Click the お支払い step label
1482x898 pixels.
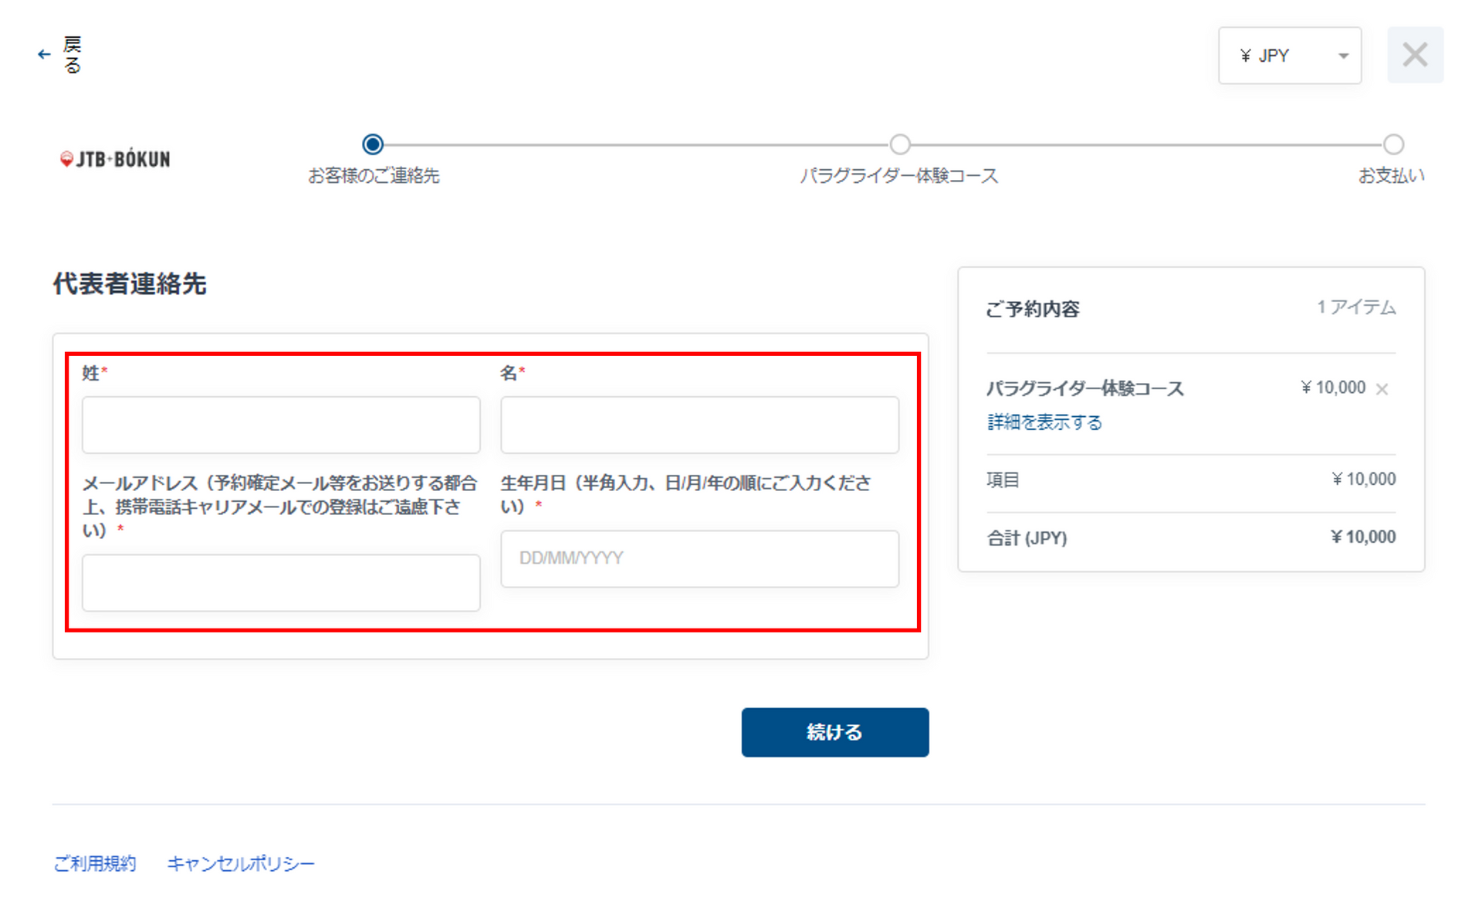click(x=1390, y=176)
